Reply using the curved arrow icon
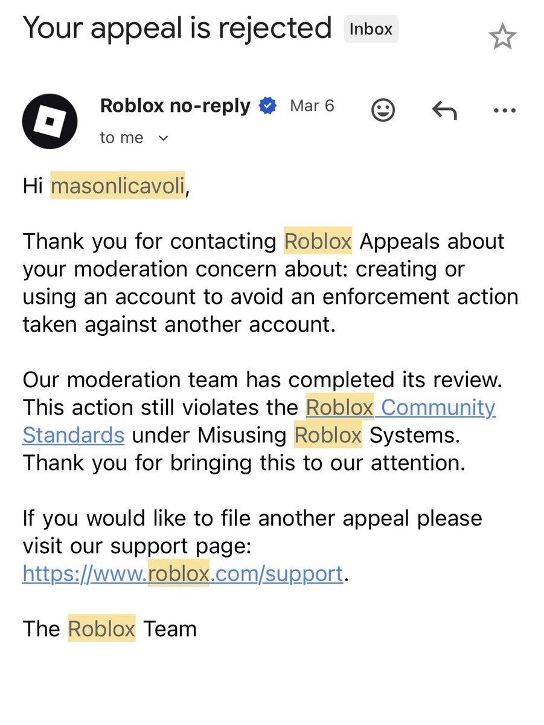 [x=444, y=110]
